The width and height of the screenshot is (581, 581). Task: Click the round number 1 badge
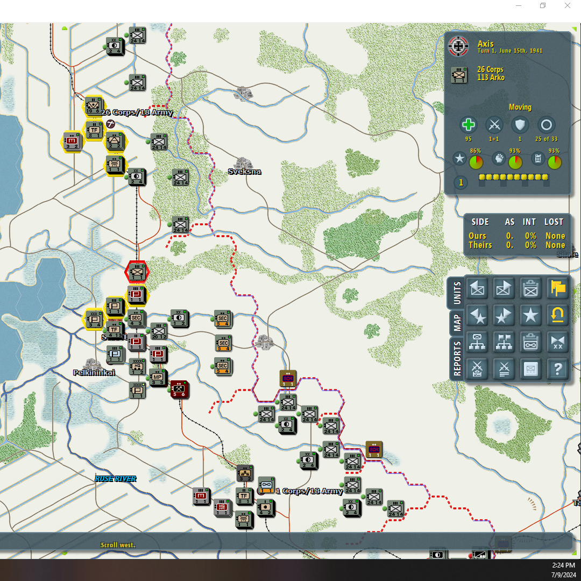[x=461, y=182]
